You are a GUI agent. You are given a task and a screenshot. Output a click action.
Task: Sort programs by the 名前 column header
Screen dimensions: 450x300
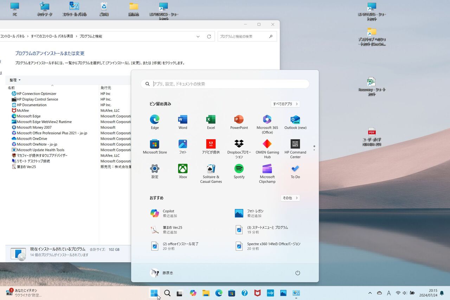(x=52, y=88)
